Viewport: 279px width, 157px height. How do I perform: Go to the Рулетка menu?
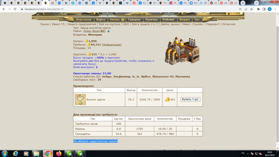coord(152,19)
